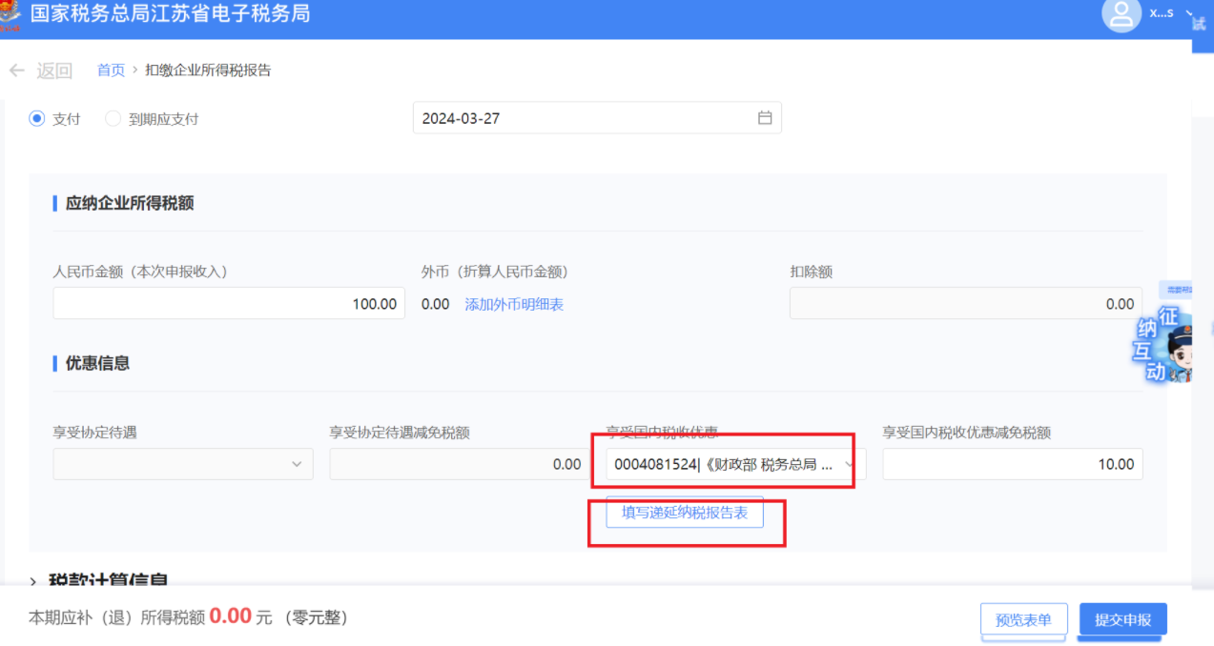Screen dimensions: 1214x646
Task: Click the 享受国内税收优惠减免税额 input field
Action: (x=1012, y=464)
